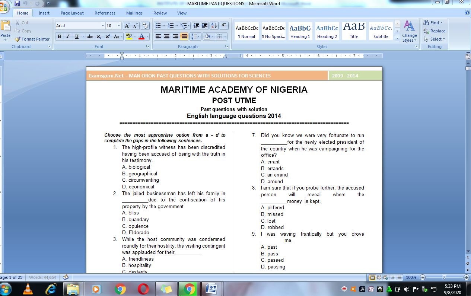
Task: Switch to the Insert tab
Action: coord(44,13)
